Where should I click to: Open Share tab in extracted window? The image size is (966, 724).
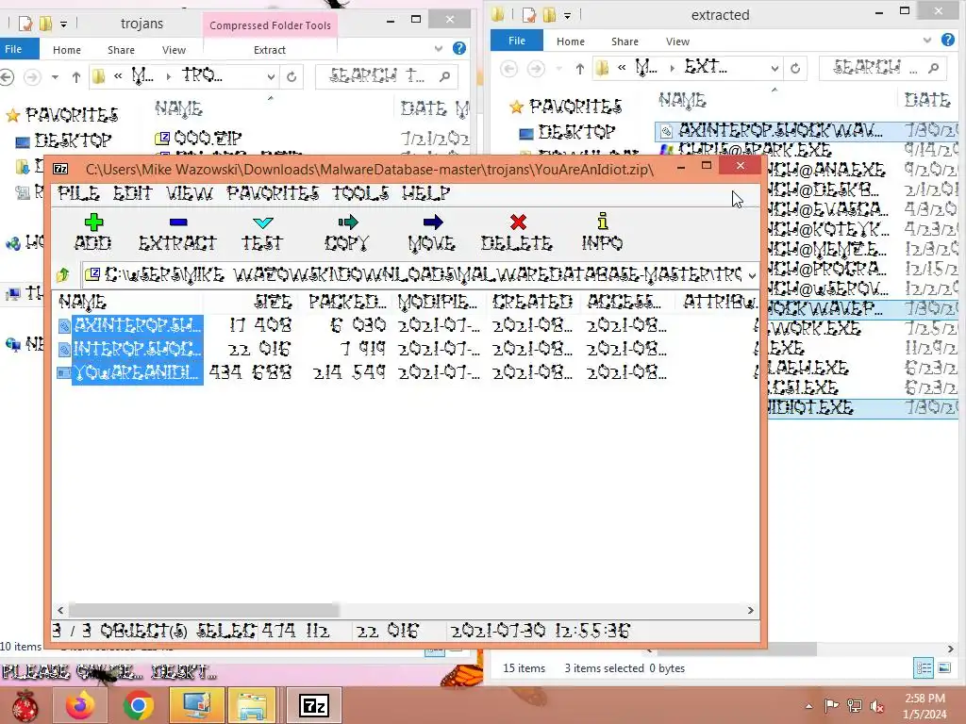click(625, 41)
